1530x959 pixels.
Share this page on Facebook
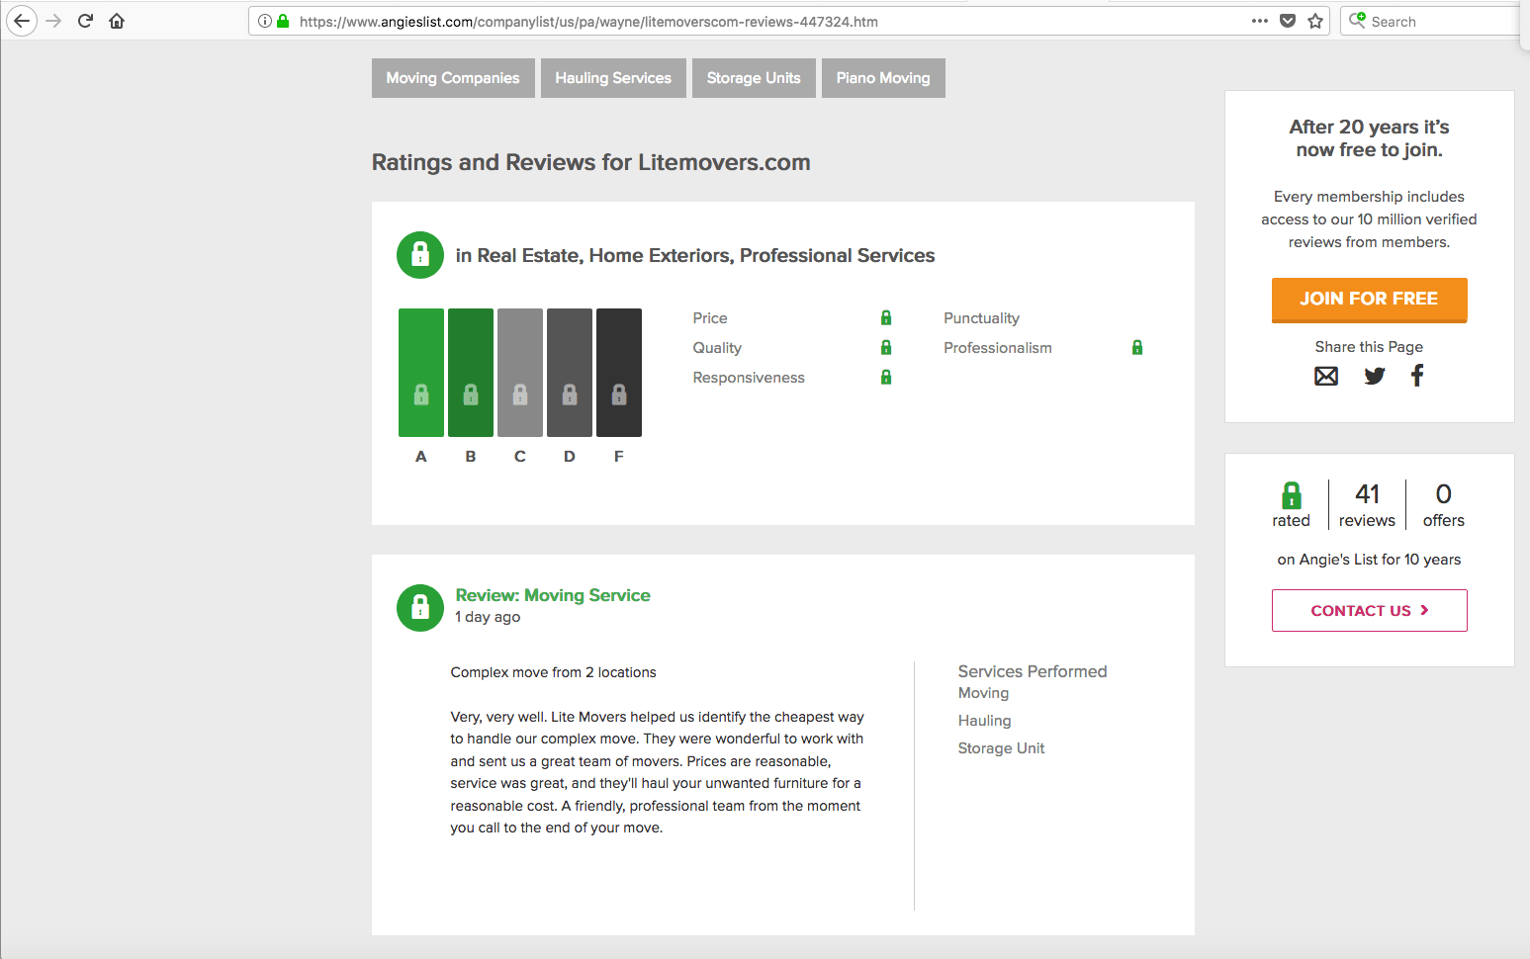[1417, 376]
